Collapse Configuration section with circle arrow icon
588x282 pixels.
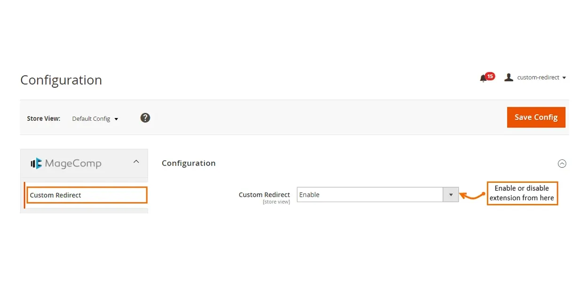point(562,164)
